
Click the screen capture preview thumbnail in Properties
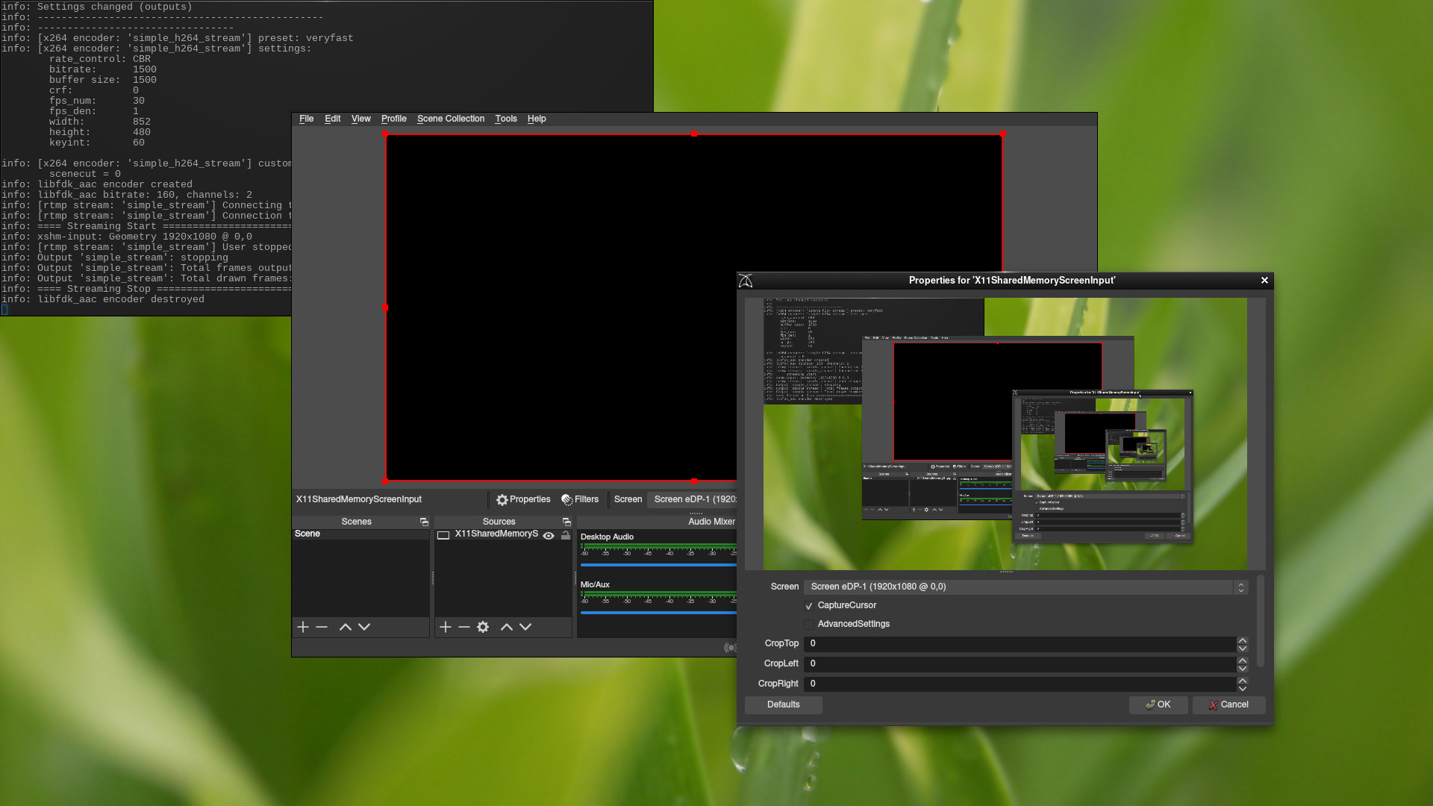[1005, 434]
